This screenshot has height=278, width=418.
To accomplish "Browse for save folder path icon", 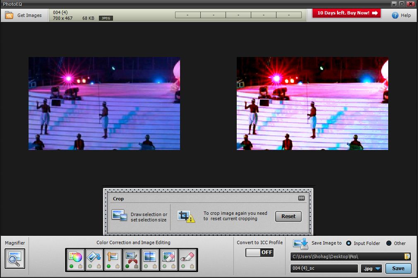I will [407, 256].
